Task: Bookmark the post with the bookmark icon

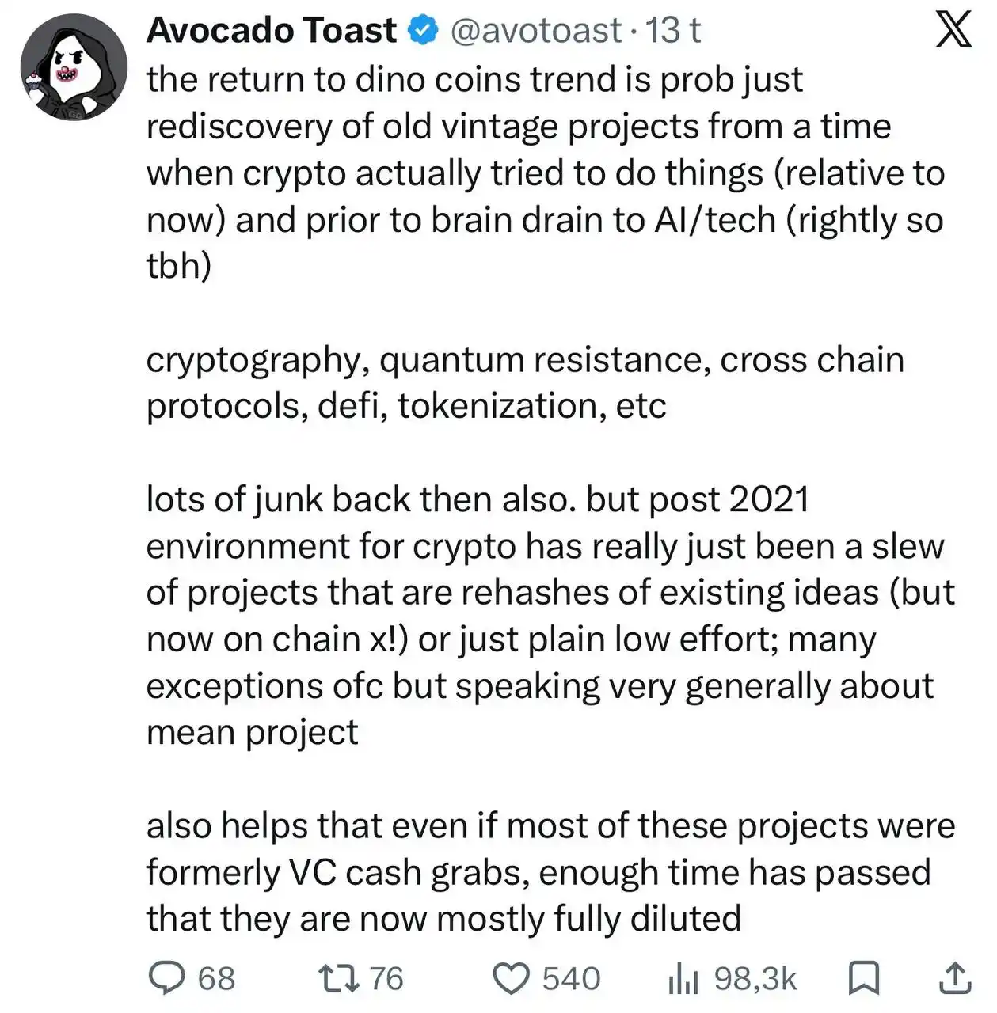Action: pyautogui.click(x=863, y=978)
